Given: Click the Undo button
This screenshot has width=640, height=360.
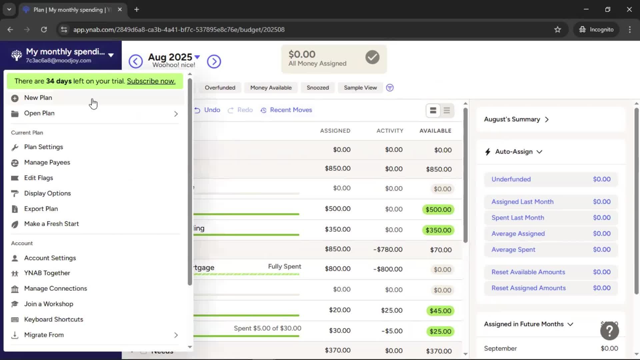Looking at the screenshot, I should coord(207,110).
